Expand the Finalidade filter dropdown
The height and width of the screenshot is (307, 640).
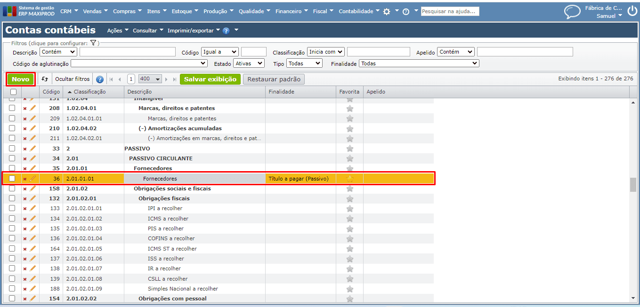(419, 63)
